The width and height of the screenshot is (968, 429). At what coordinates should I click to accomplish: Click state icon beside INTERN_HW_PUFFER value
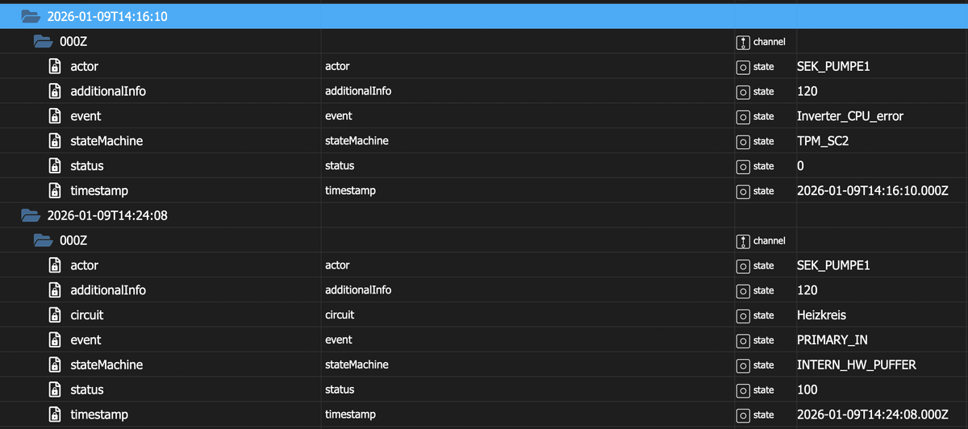pos(742,365)
